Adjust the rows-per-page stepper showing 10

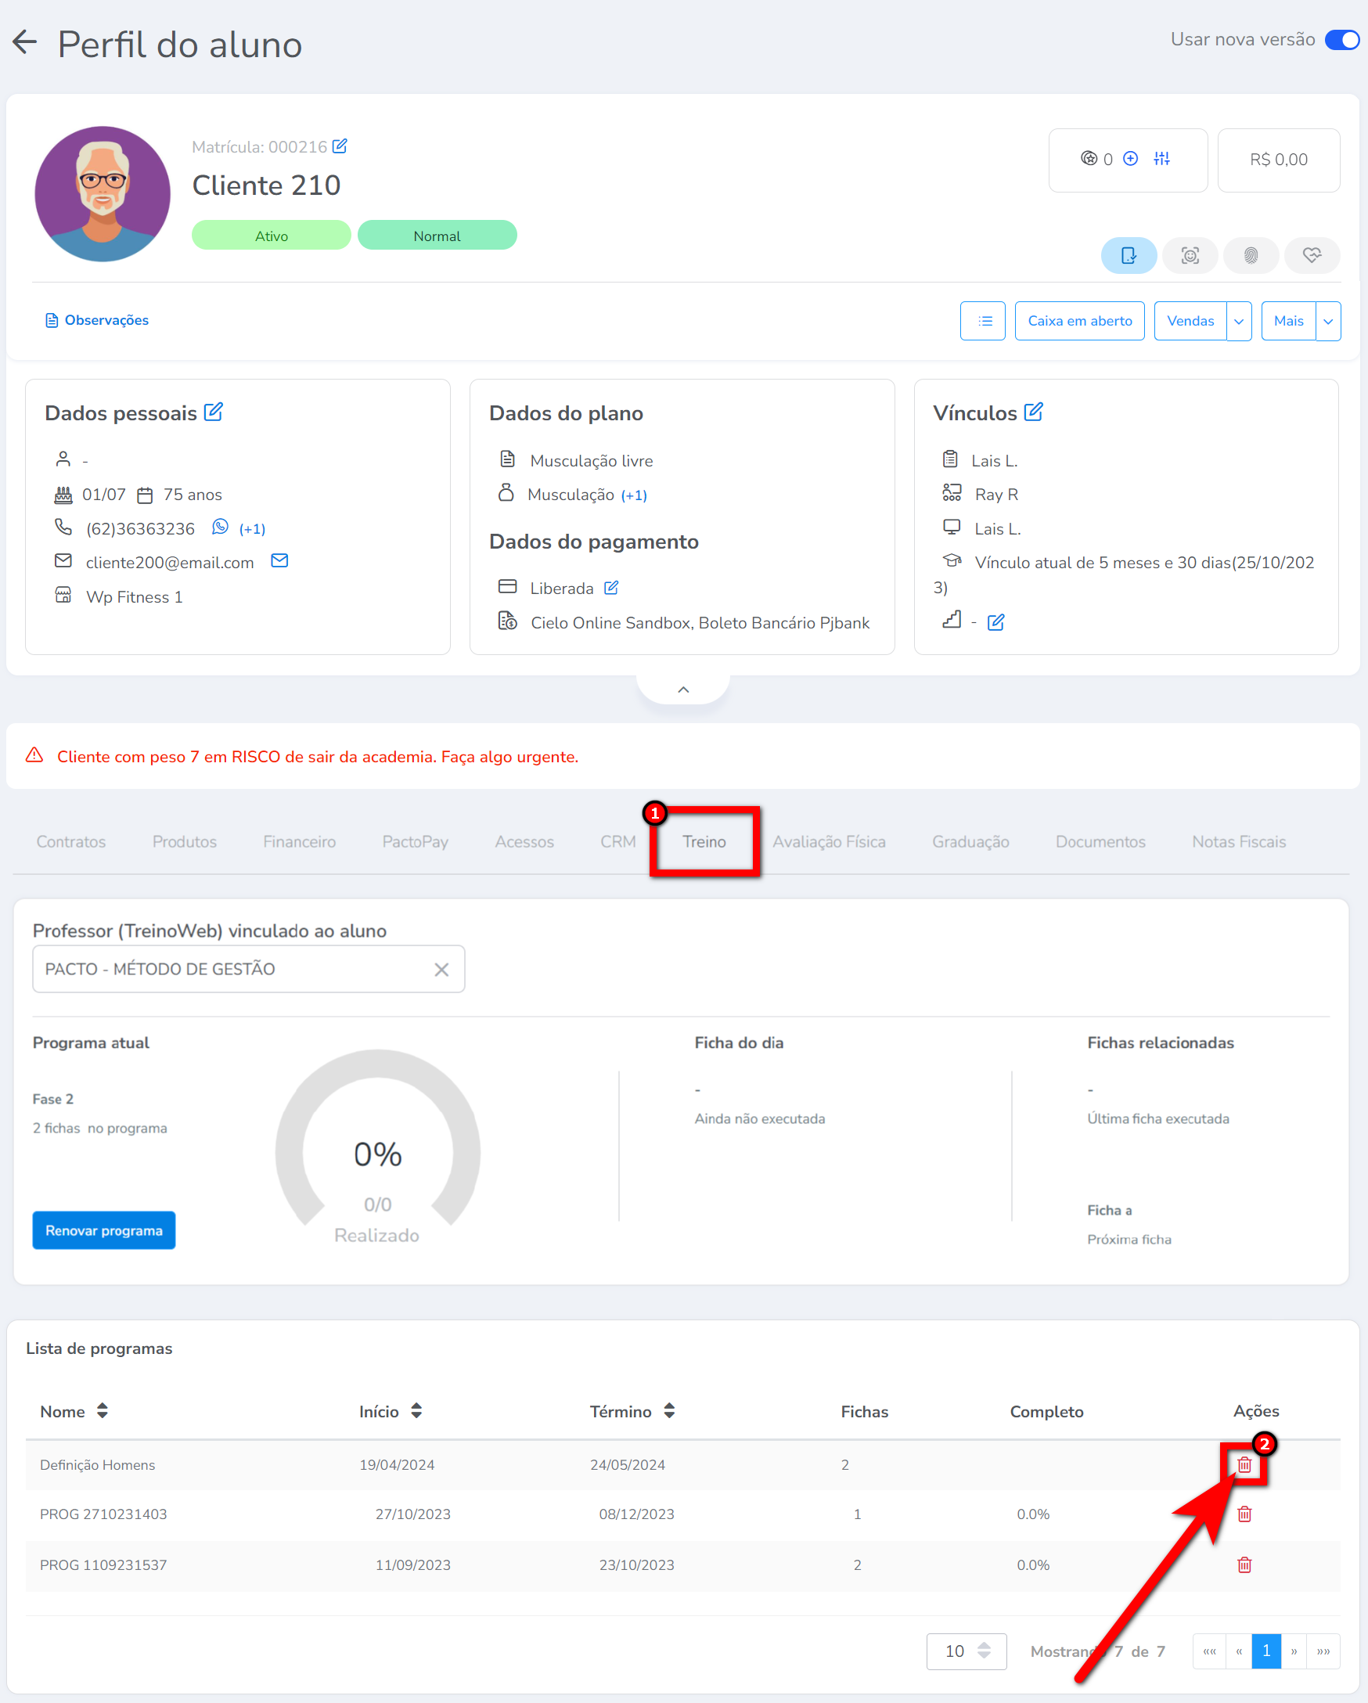[x=984, y=1651]
